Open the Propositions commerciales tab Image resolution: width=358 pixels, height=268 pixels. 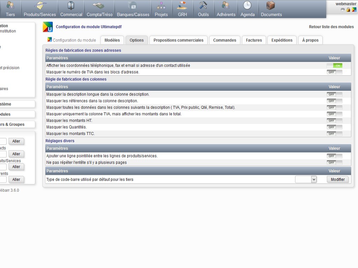178,40
